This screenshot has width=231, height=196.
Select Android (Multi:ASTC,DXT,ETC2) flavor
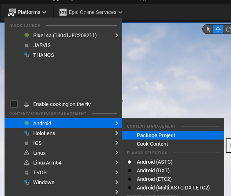(x=173, y=188)
